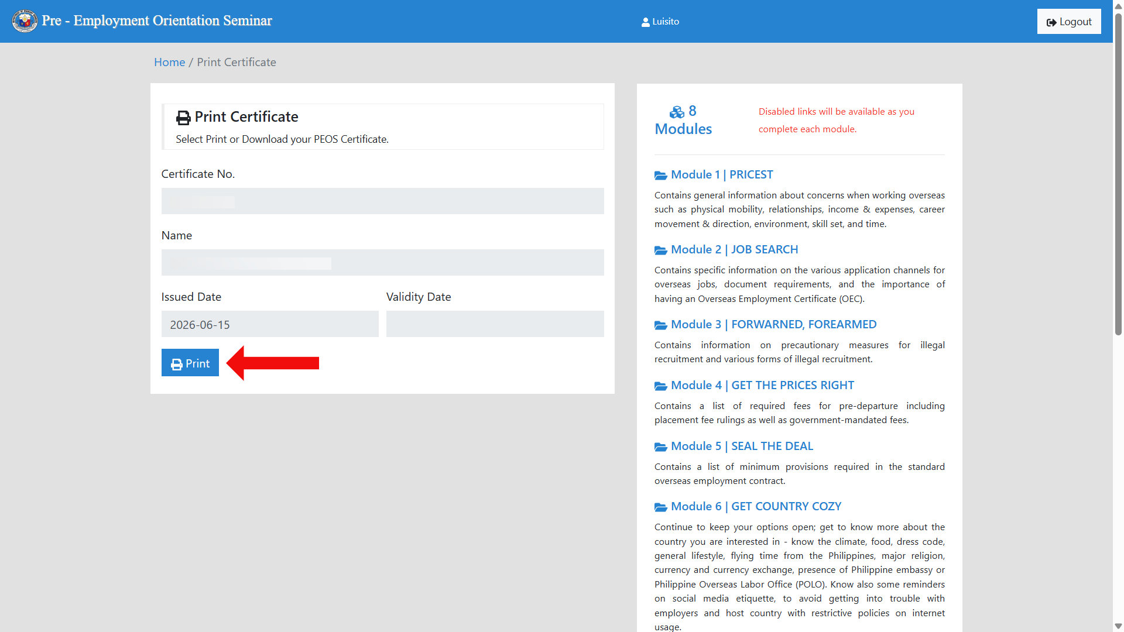Click the '8 Modules' heading text
Viewport: 1124px width, 632px height.
coord(683,120)
